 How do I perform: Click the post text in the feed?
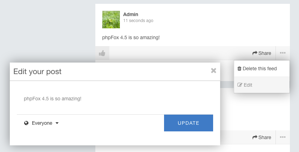click(131, 37)
